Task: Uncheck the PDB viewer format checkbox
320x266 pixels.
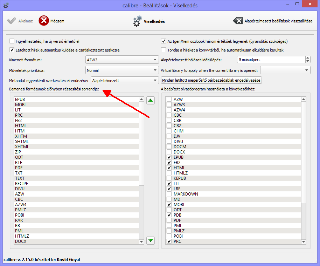Action: (169, 215)
